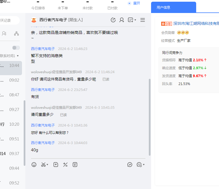Click the 聊天记录 search field
Viewport: 219px width, 189px height.
click(x=8, y=20)
